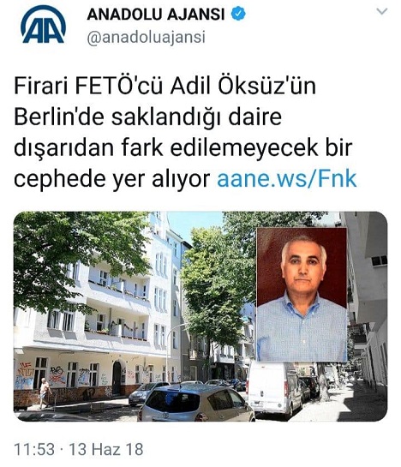Tap the silver car in photo

click(x=196, y=403)
